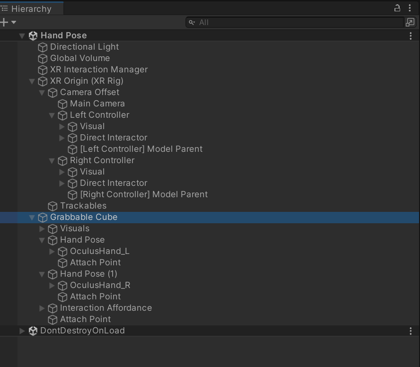Collapse the Left Controller node
Screen dimensions: 420x367
tap(52, 115)
